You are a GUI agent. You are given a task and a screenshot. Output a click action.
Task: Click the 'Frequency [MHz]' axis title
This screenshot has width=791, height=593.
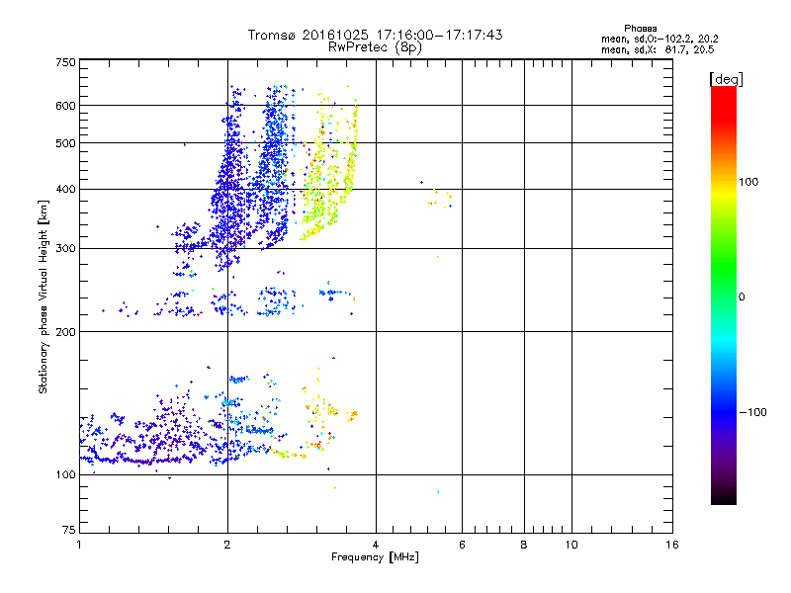point(375,557)
